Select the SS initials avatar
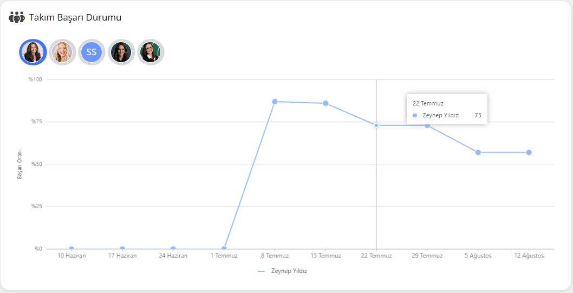 (92, 52)
